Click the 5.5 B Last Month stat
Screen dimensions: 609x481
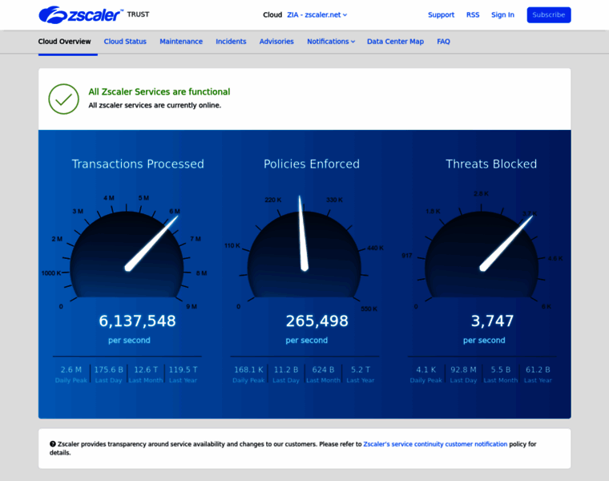tap(501, 374)
